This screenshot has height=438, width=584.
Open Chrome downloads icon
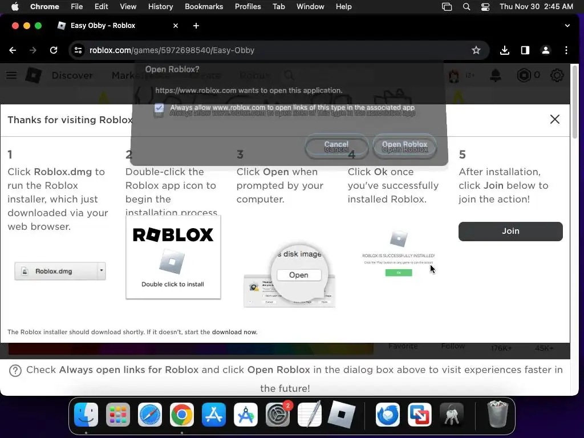pyautogui.click(x=505, y=50)
